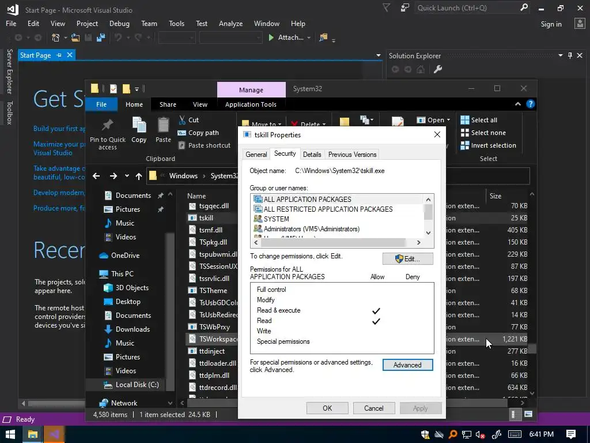Open the document tab list dropdown
The width and height of the screenshot is (590, 443).
(379, 55)
